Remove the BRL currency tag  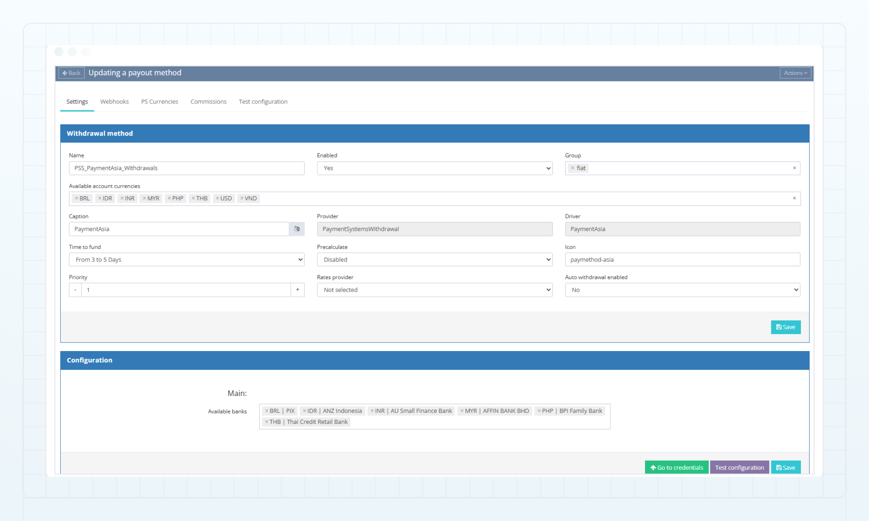pos(77,198)
